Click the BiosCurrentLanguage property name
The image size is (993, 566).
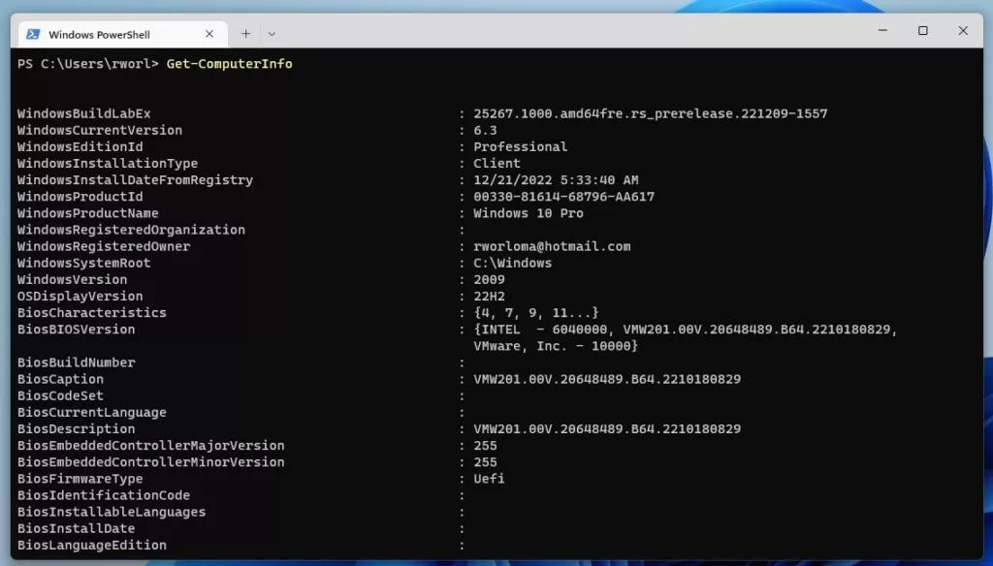[x=92, y=412]
